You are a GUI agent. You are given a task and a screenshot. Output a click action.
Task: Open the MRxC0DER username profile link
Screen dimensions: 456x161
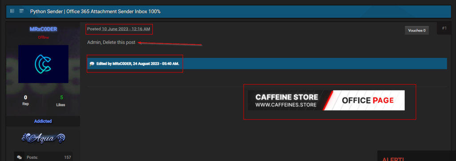pyautogui.click(x=43, y=29)
